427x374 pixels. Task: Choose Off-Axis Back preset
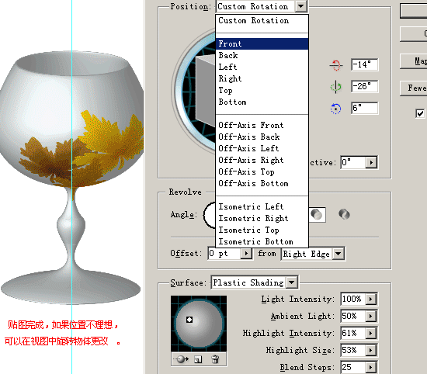pos(262,137)
